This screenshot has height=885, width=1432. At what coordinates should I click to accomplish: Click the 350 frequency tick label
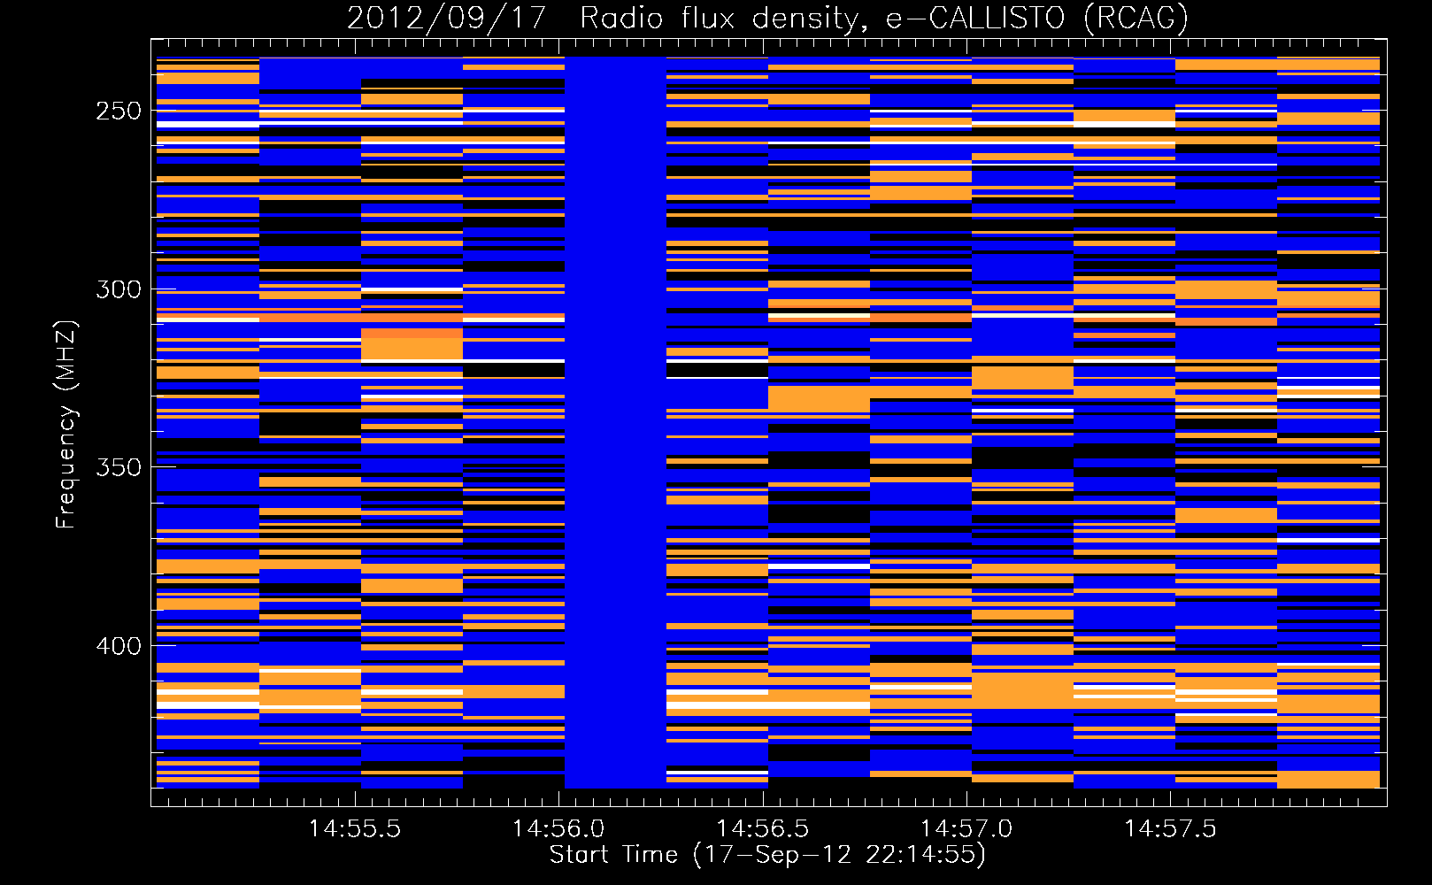(118, 467)
